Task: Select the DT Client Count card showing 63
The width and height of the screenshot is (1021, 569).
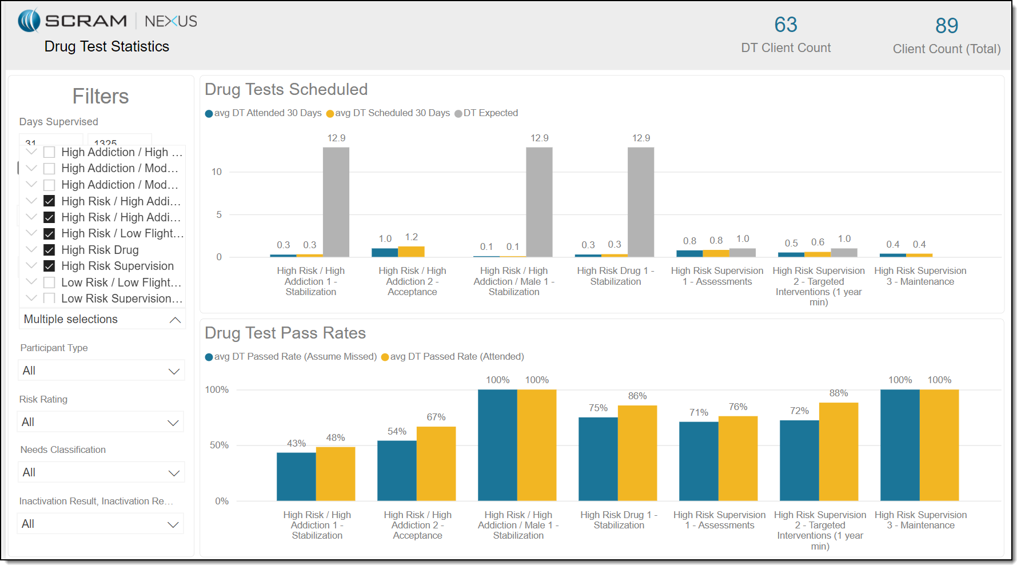Action: (x=785, y=34)
